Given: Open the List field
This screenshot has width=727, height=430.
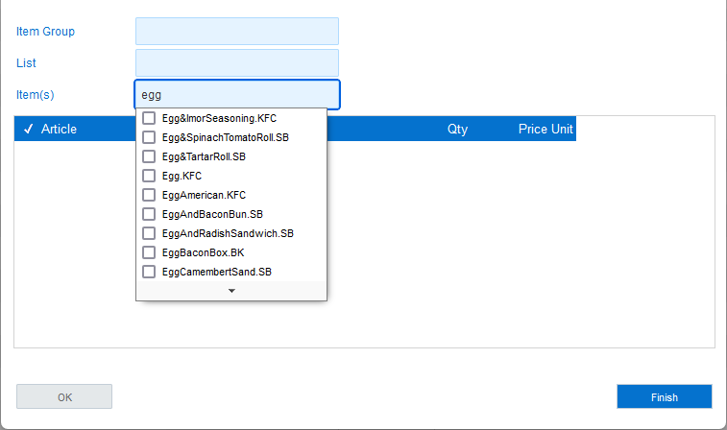Looking at the screenshot, I should (236, 62).
